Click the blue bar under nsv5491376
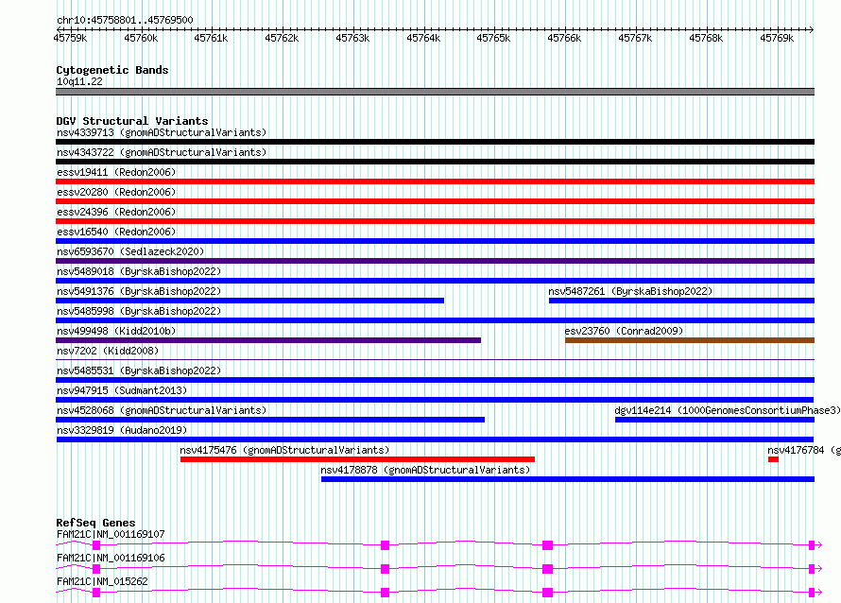 250,301
